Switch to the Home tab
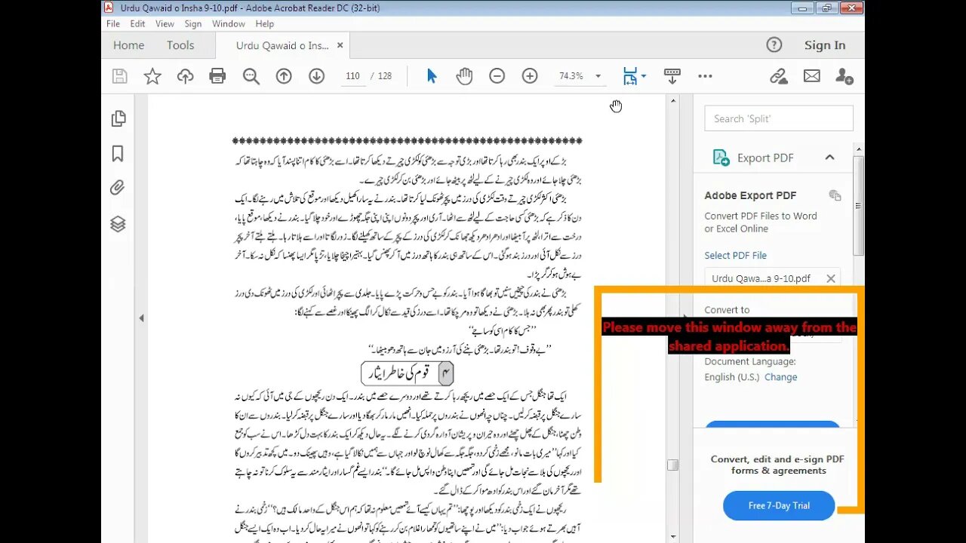Viewport: 966px width, 543px height. coord(129,45)
